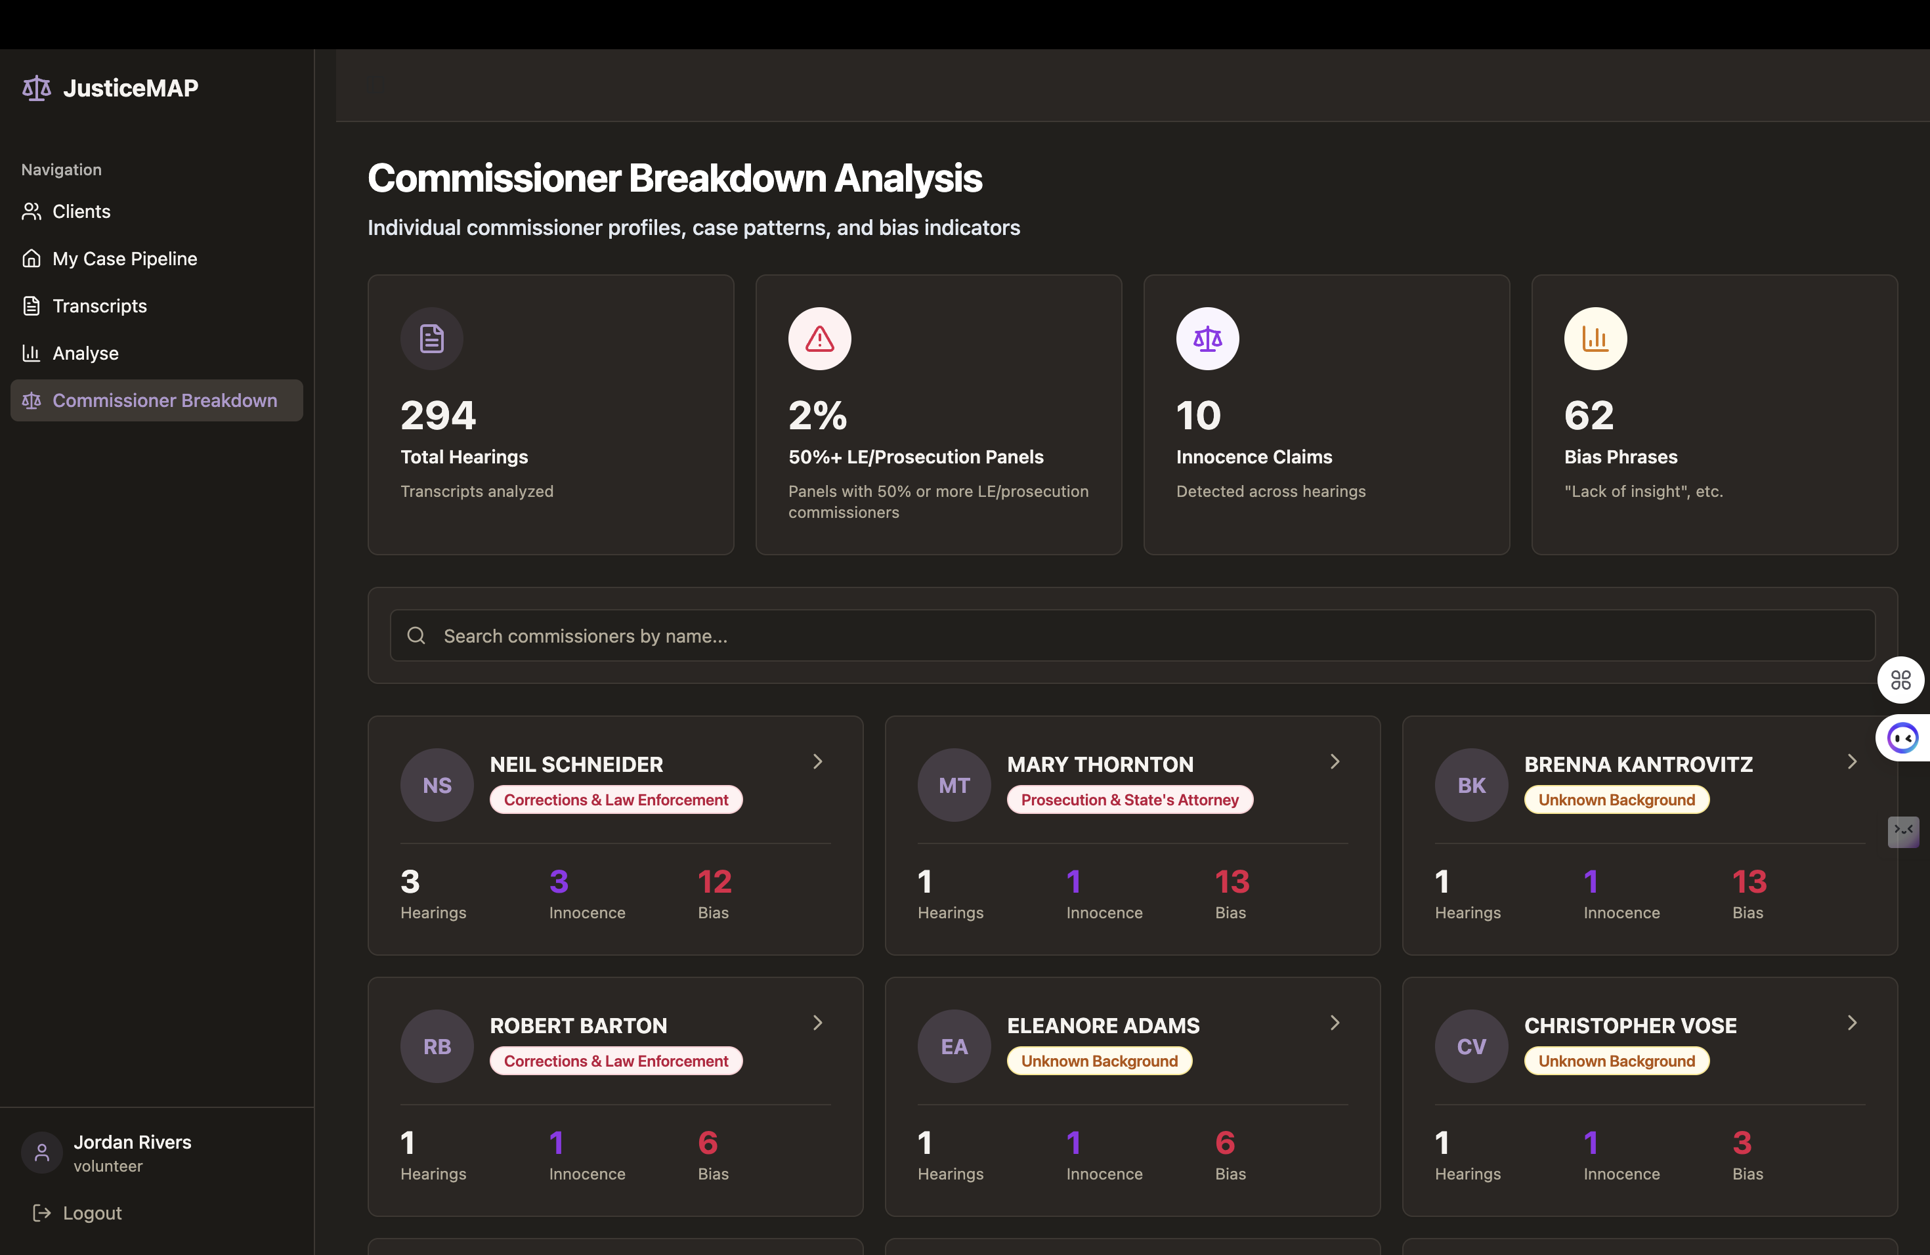Click the Bias Phrases bar chart icon

click(x=1595, y=338)
